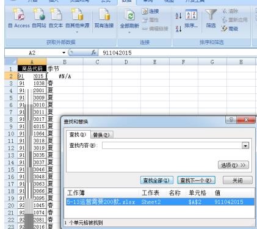Click the select-all corner of the sheet

(11, 62)
